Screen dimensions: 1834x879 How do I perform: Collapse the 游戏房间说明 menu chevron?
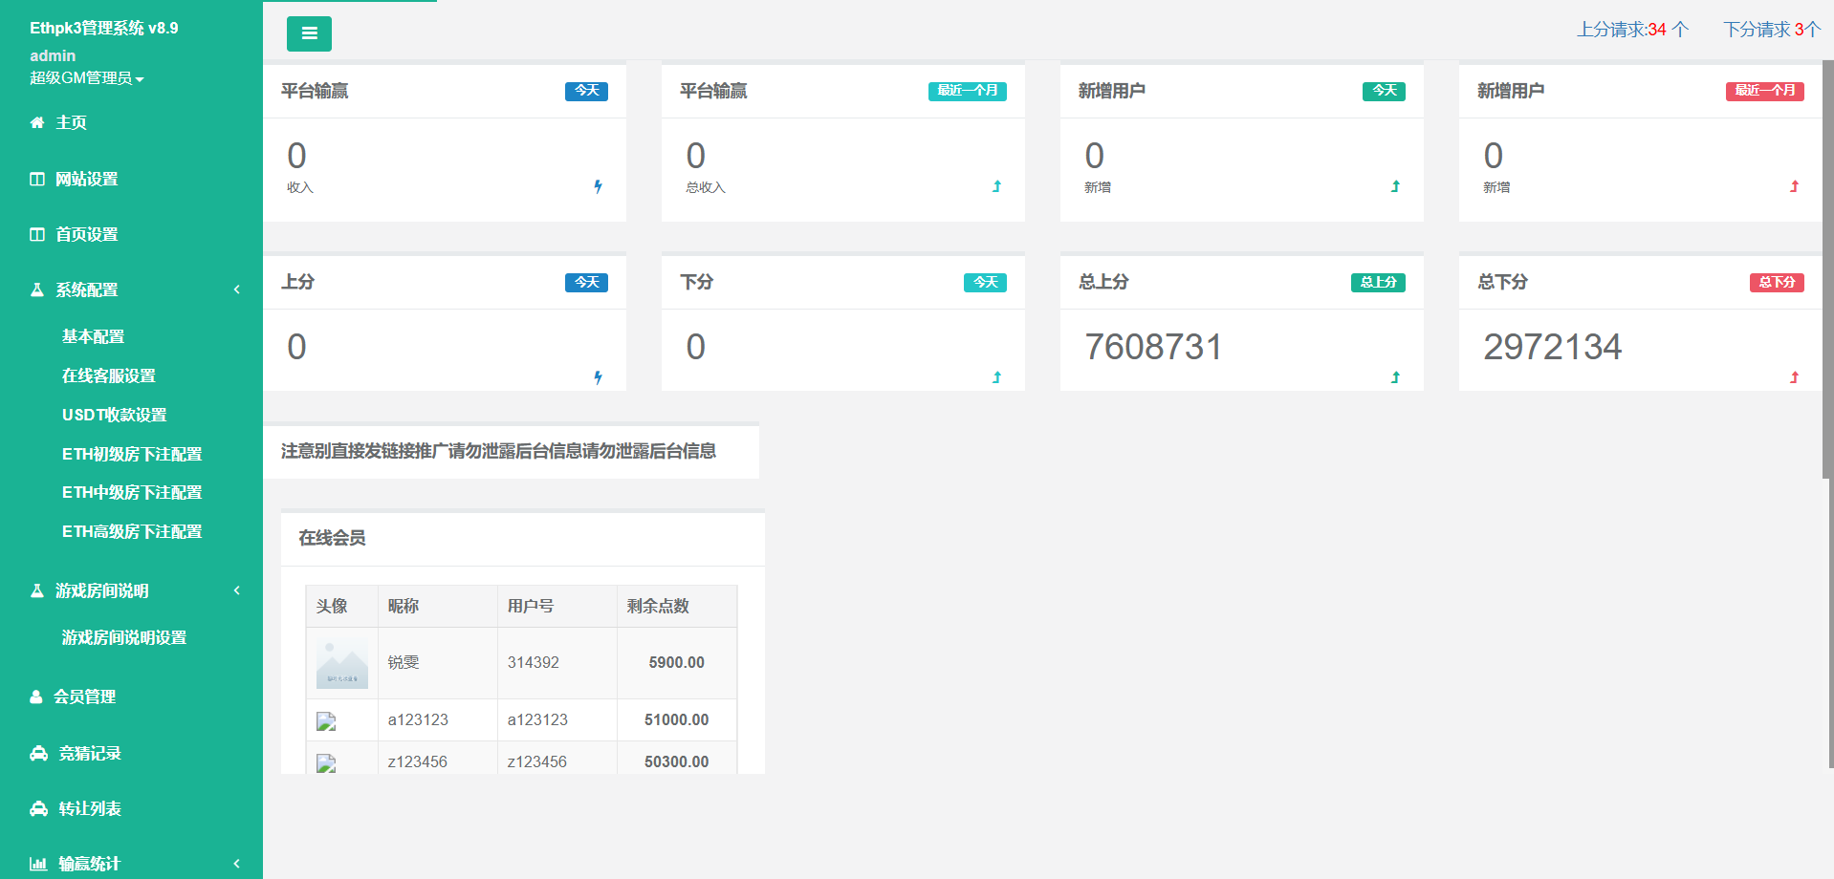coord(237,590)
